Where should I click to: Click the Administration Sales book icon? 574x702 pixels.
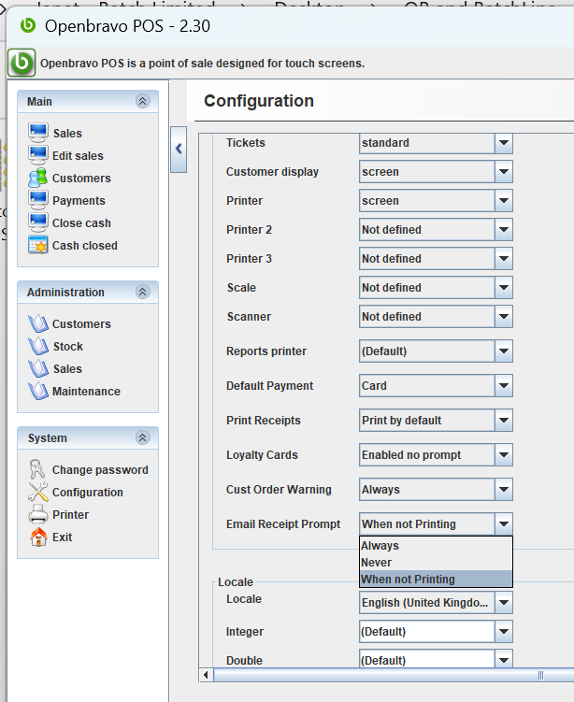[x=38, y=368]
